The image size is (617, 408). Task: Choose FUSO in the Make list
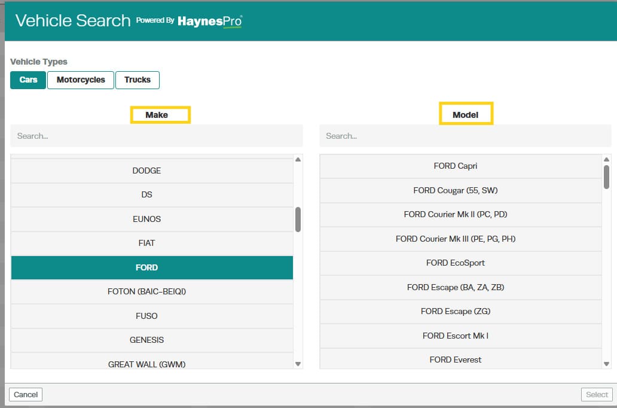[152, 316]
